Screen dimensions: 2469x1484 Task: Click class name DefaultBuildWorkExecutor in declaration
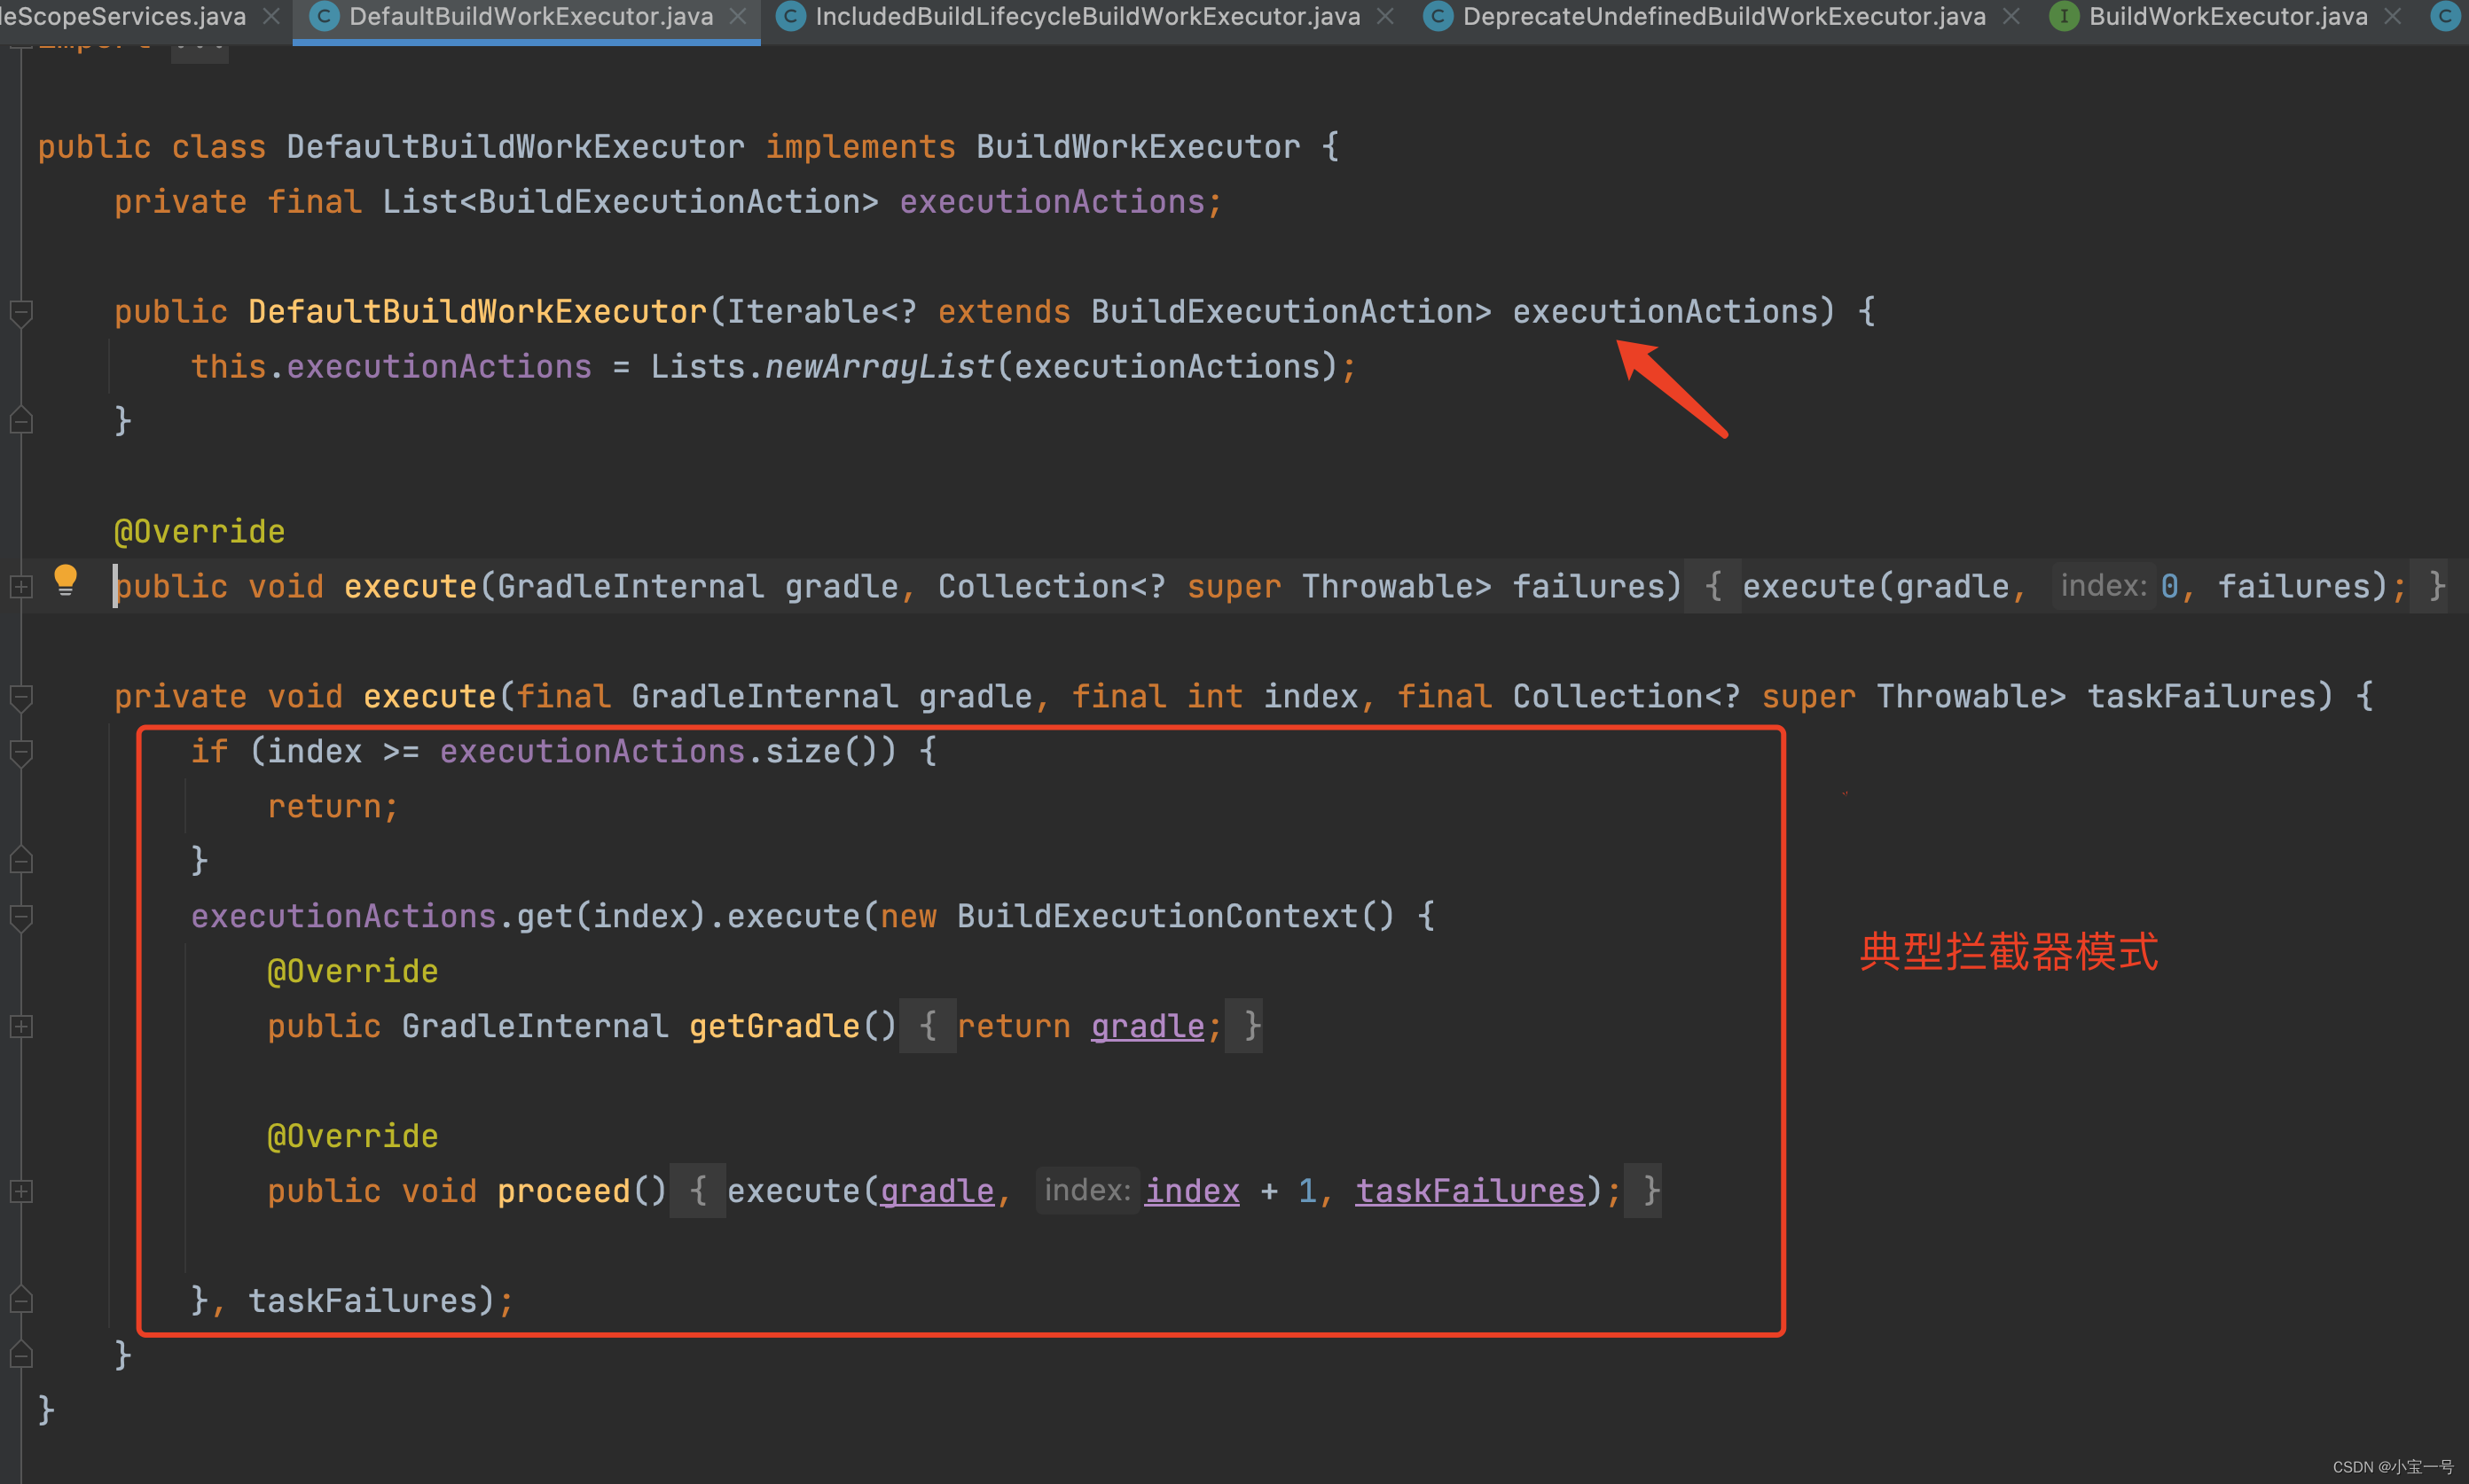(x=515, y=147)
